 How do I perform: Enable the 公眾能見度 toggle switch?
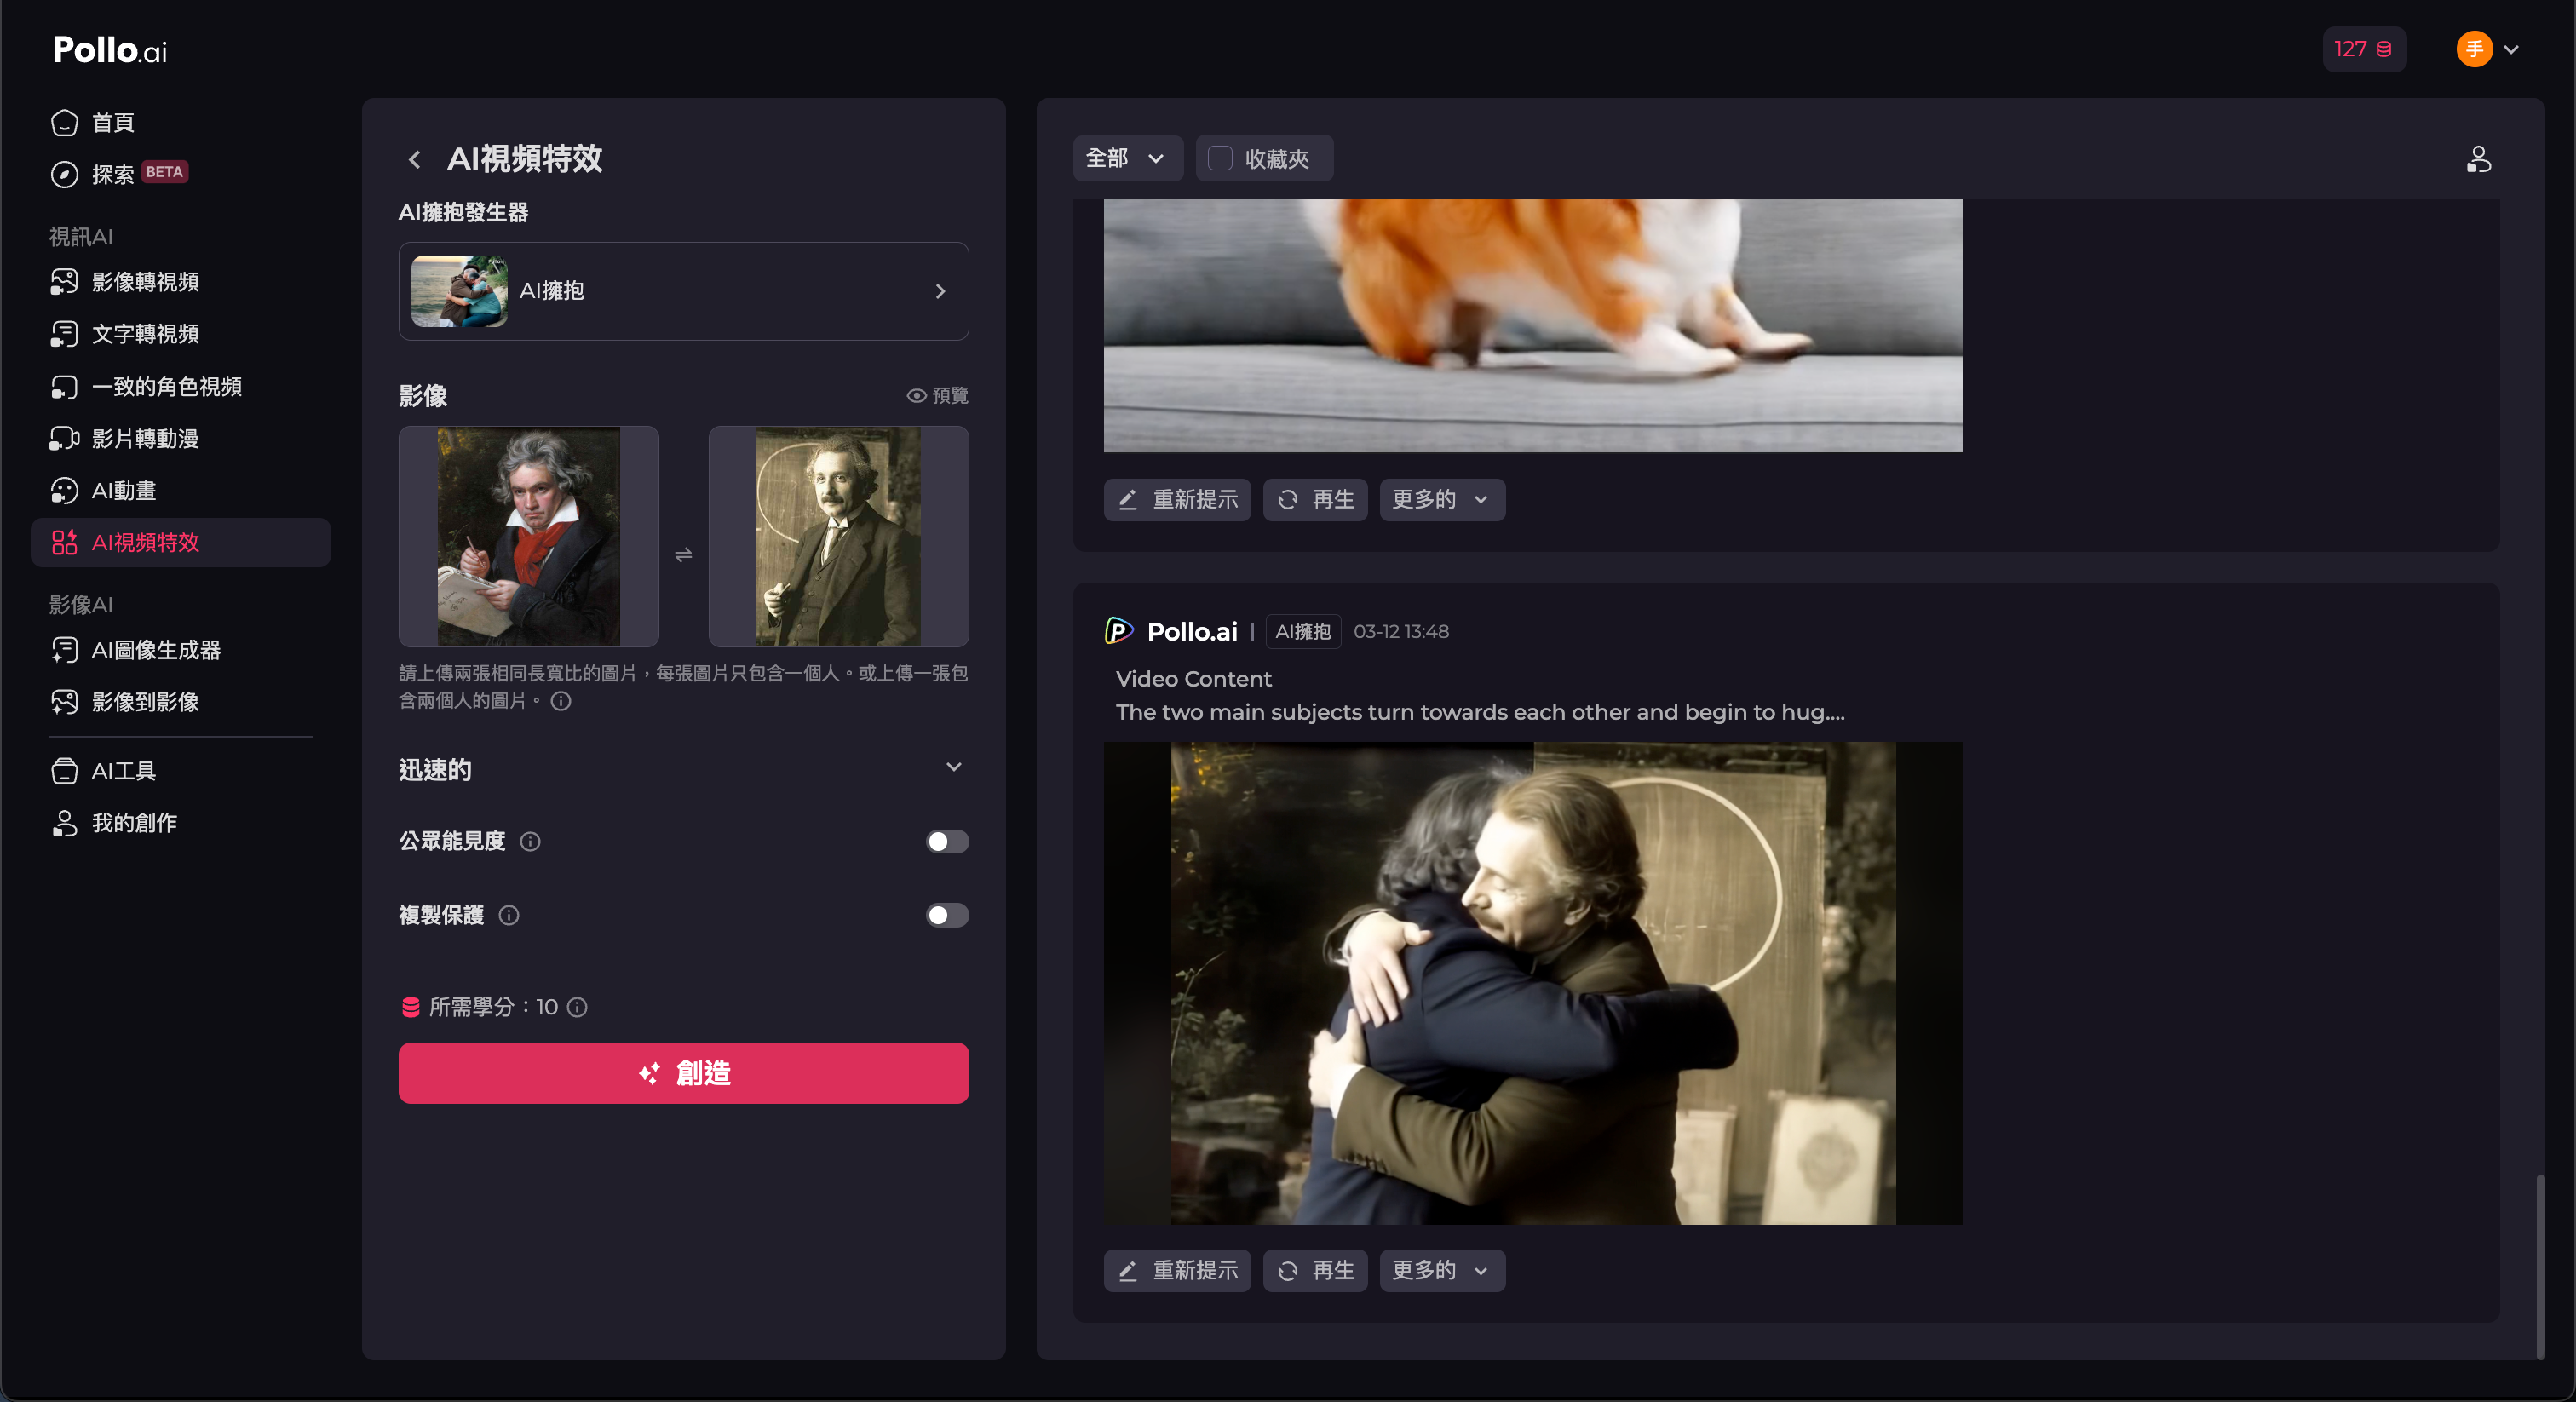coord(946,841)
